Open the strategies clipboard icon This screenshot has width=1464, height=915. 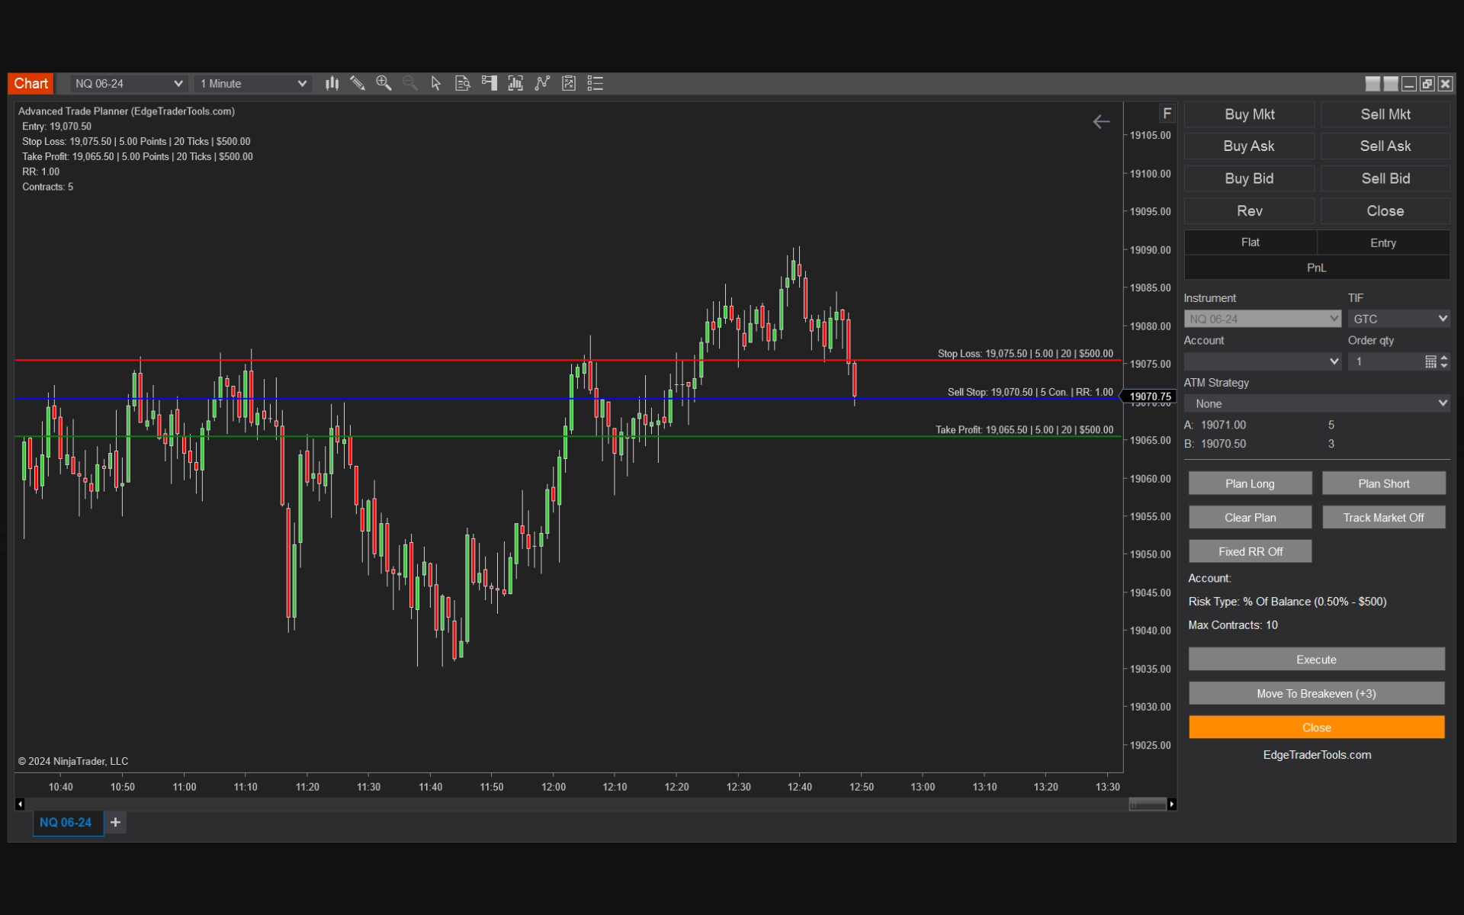pyautogui.click(x=569, y=84)
